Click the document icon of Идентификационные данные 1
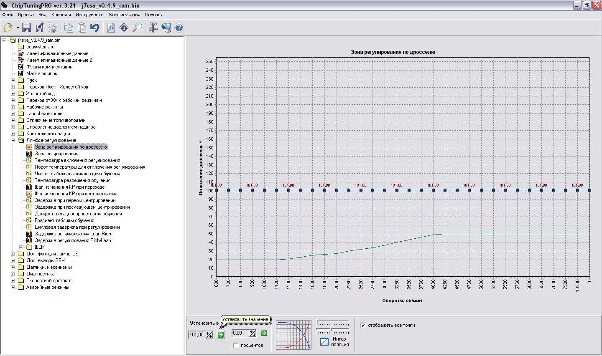Viewport: 602px width, 356px height. point(21,53)
